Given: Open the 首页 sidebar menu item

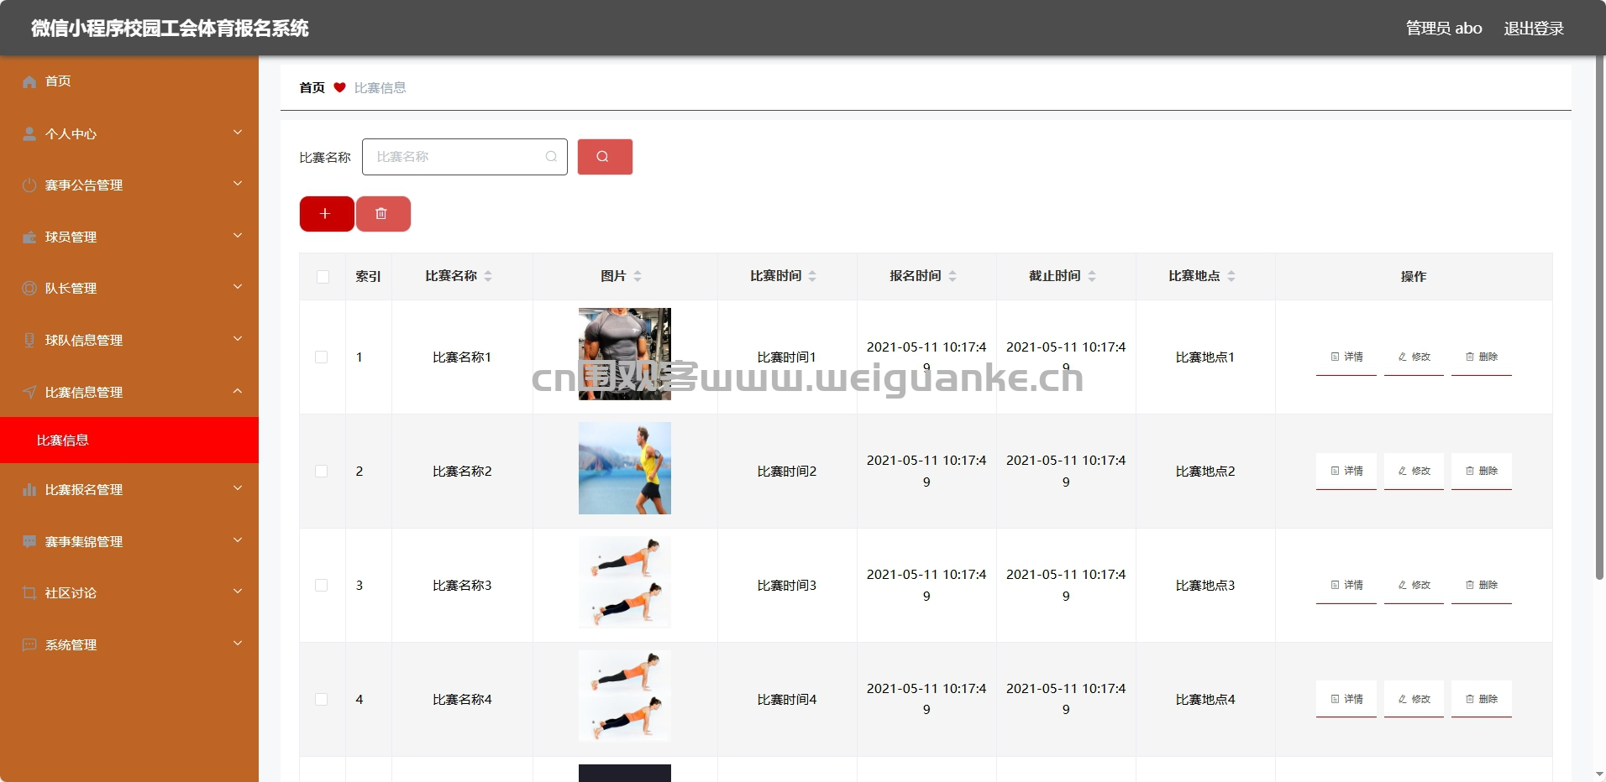Looking at the screenshot, I should point(129,81).
